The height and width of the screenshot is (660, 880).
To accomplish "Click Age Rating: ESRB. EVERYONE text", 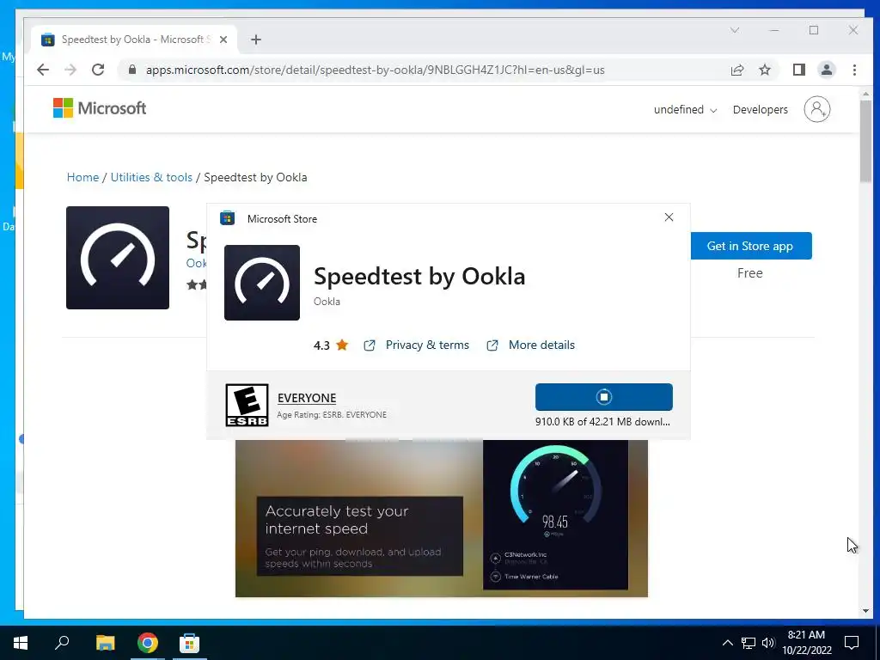I will click(x=332, y=415).
